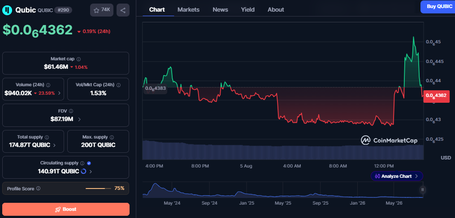Open the share icon button
The width and height of the screenshot is (455, 218).
click(123, 10)
